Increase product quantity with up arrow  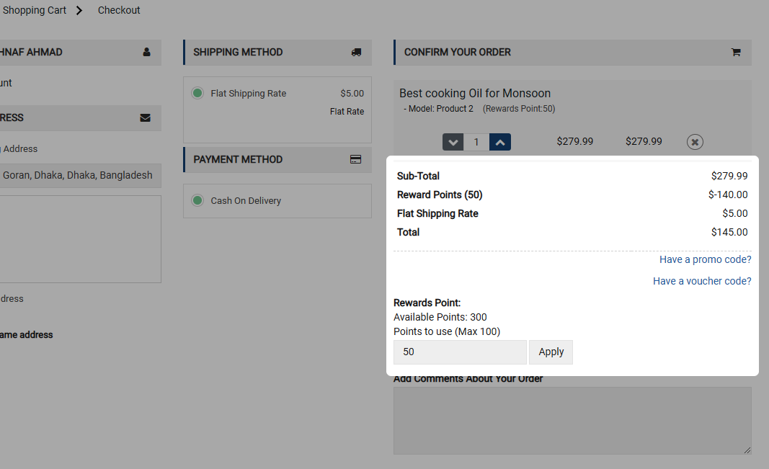[x=500, y=142]
